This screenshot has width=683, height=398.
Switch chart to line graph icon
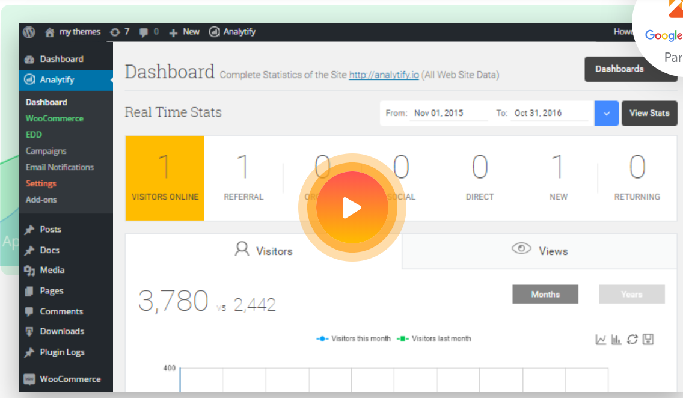[601, 339]
